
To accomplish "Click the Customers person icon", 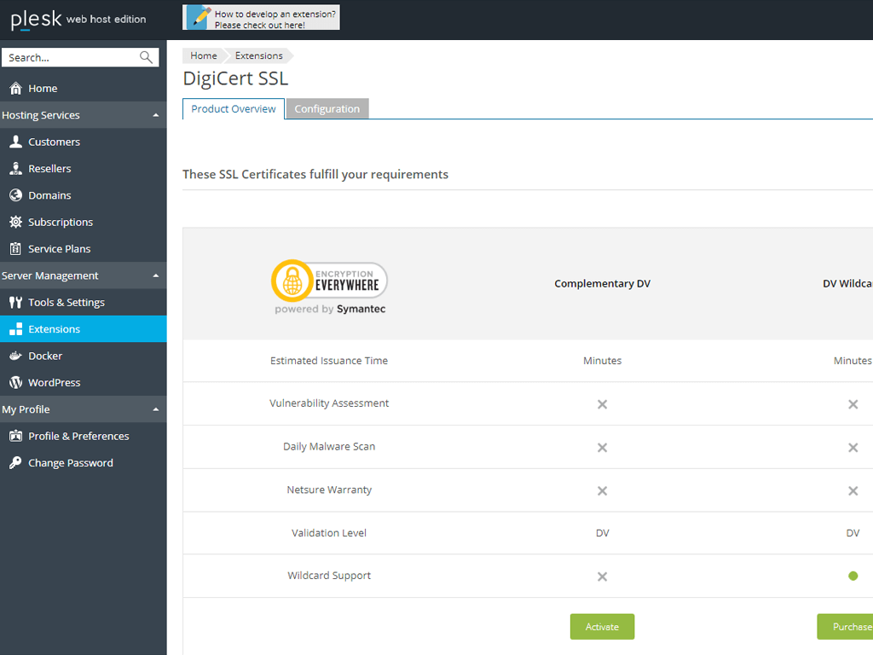I will [x=15, y=142].
